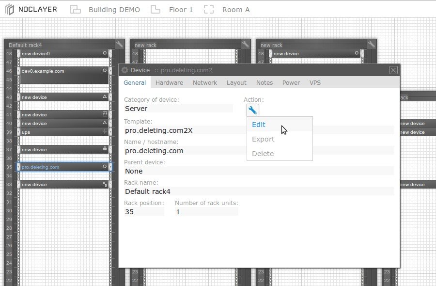This screenshot has height=286, width=436.
Task: Click Category of device value Server
Action: tap(178, 109)
